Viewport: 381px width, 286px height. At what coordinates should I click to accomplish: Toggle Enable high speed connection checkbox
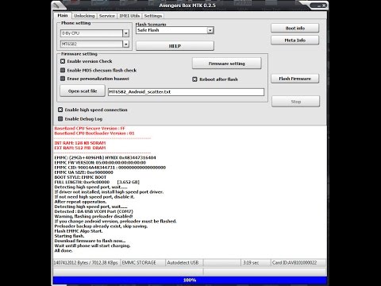pyautogui.click(x=60, y=110)
